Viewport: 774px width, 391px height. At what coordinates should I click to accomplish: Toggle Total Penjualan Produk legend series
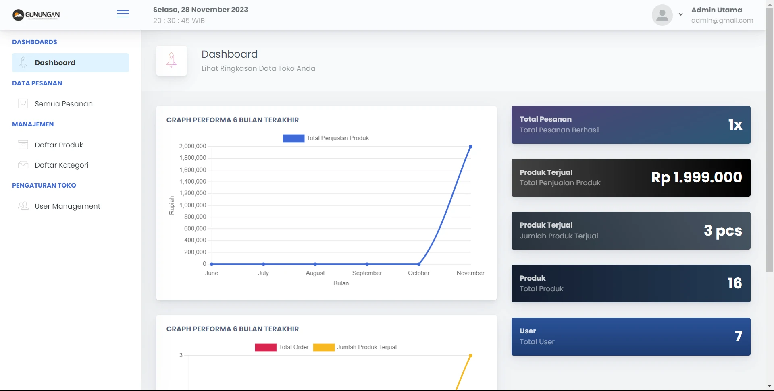coord(326,138)
